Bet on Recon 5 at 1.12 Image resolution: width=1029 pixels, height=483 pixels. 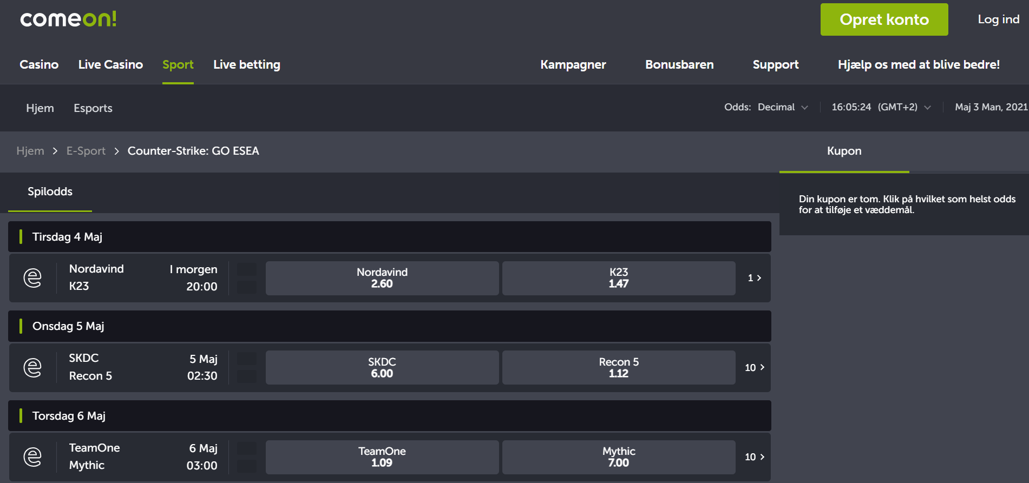[619, 367]
